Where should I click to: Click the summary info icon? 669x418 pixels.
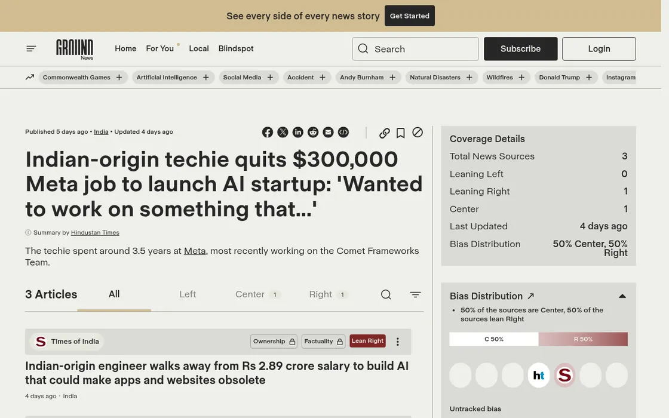click(x=28, y=232)
